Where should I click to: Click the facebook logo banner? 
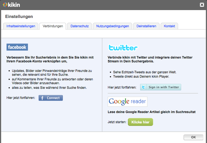pos(17,47)
